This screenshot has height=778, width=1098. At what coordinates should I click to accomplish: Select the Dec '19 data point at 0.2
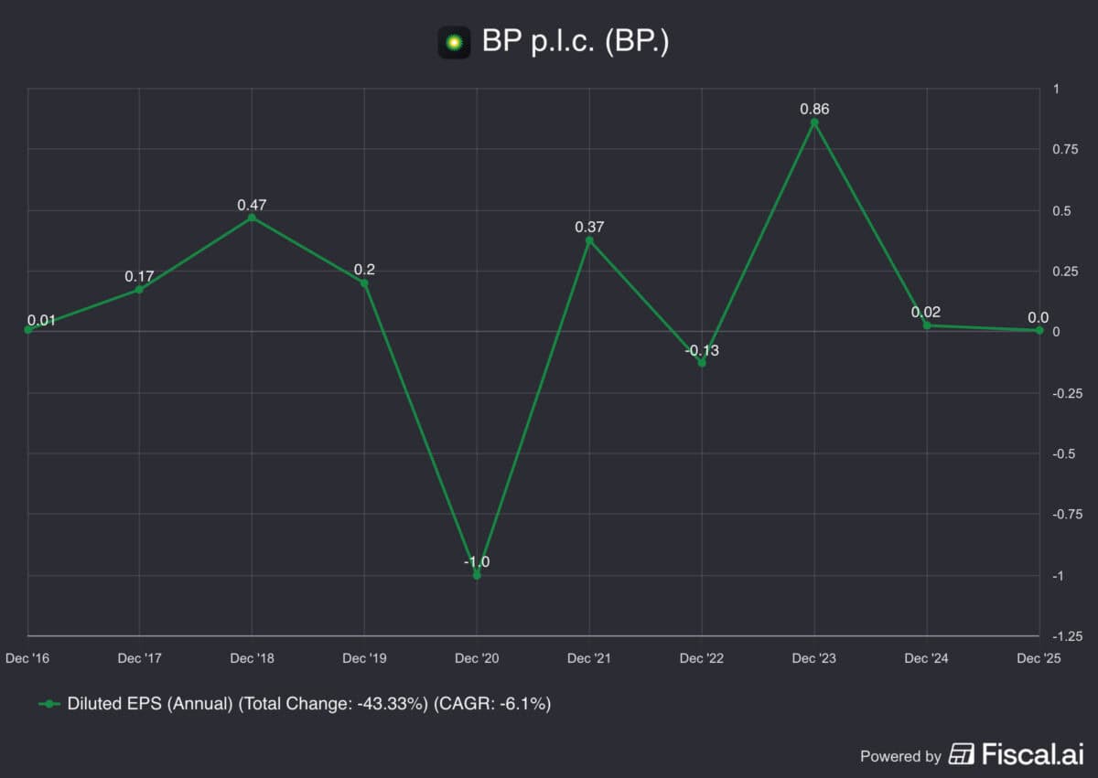click(364, 282)
